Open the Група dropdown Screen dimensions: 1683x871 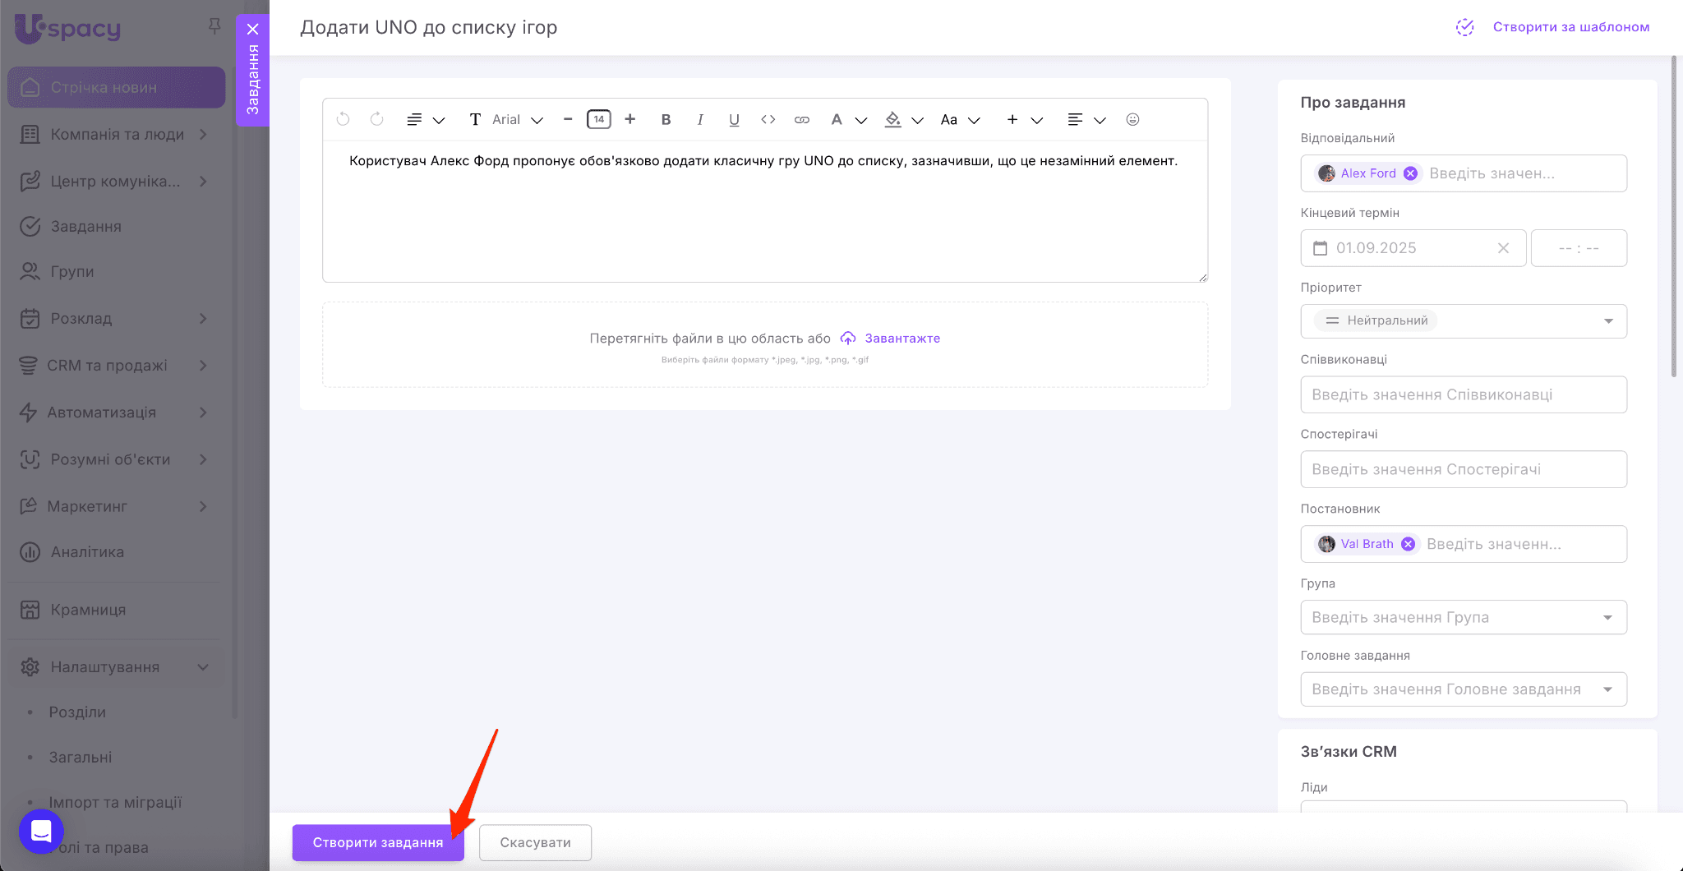click(x=1464, y=617)
